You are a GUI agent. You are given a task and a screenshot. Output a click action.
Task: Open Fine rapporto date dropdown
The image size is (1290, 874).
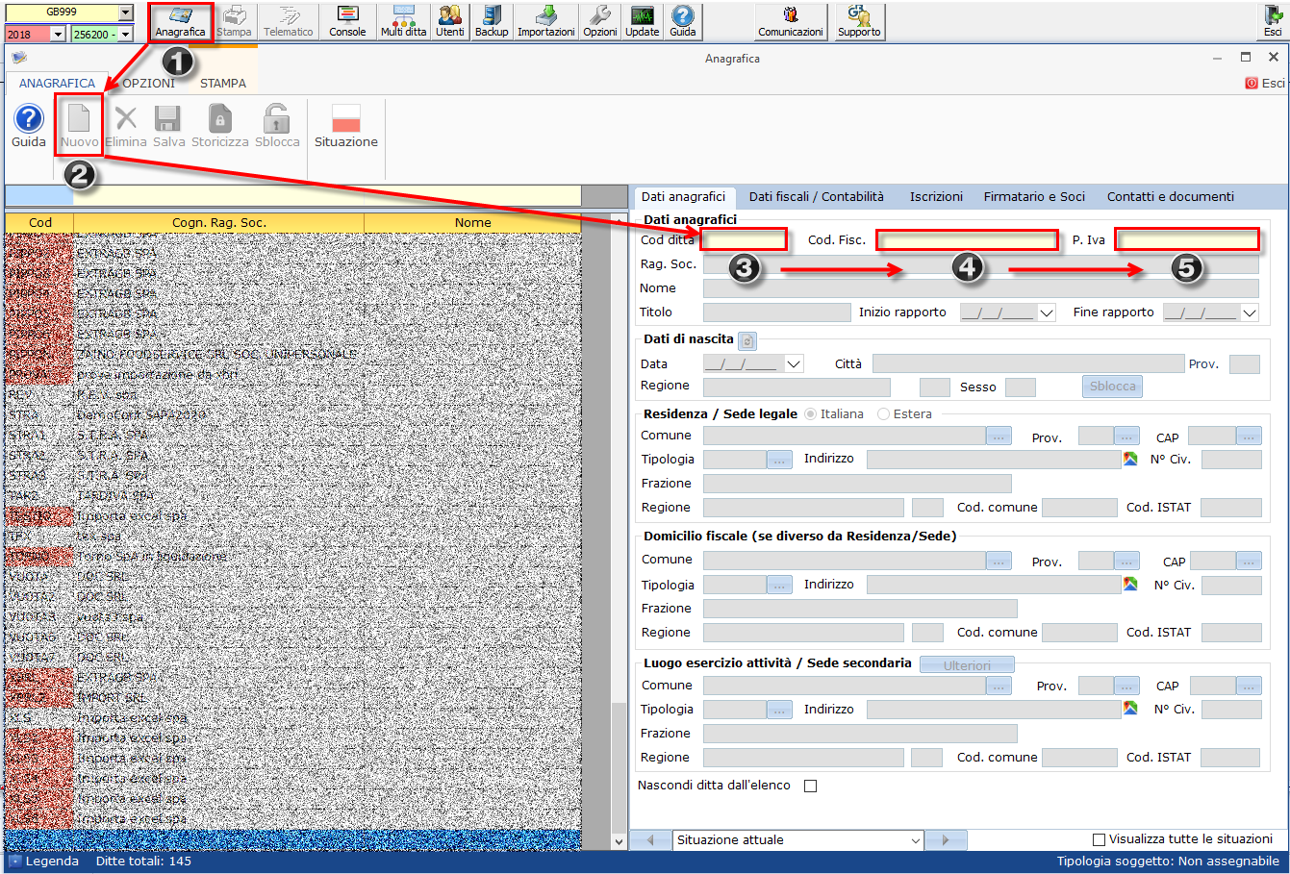(x=1250, y=312)
